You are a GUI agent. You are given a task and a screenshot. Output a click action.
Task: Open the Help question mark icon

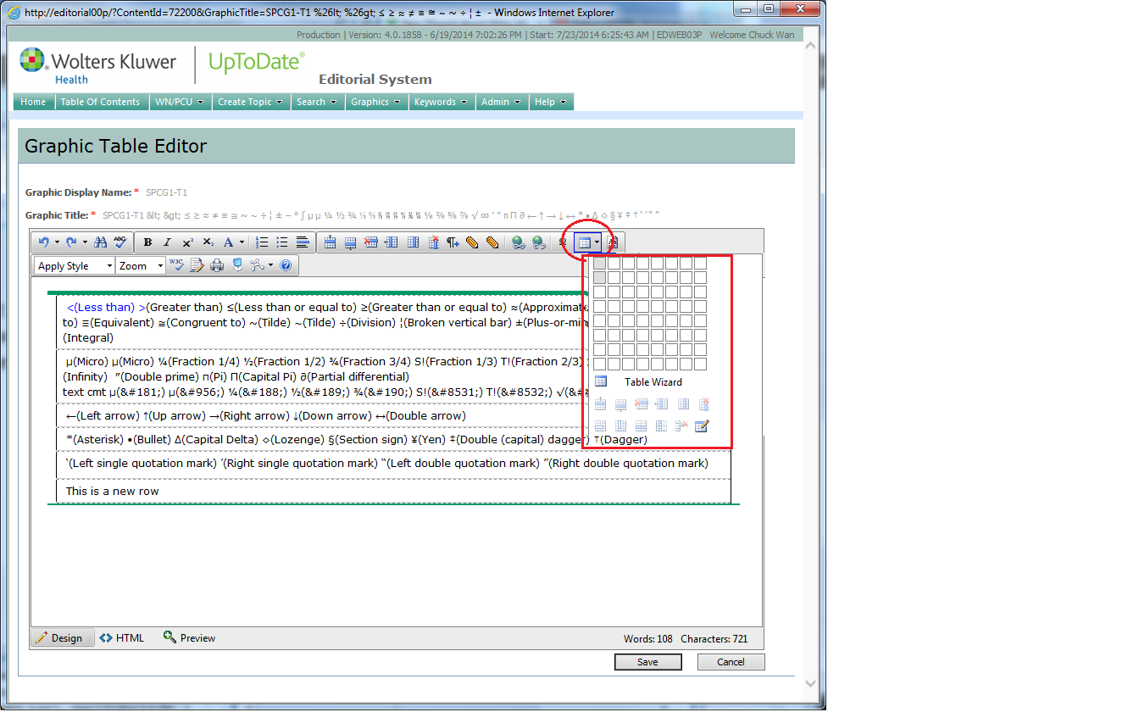[x=286, y=265]
